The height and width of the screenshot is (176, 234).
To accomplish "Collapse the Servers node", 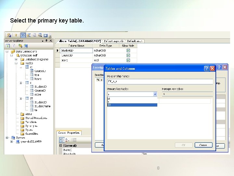I will tap(7, 138).
